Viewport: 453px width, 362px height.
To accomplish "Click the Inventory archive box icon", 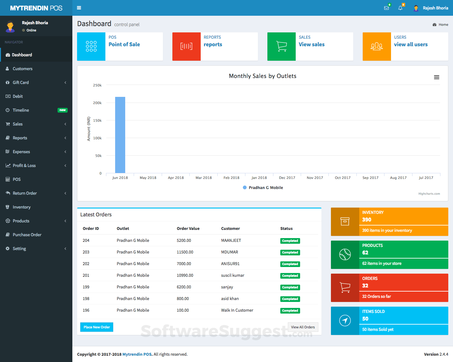I will 345,222.
